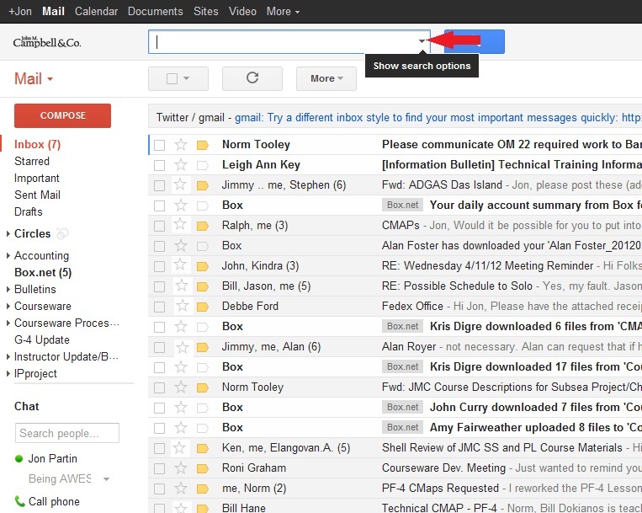Select the Ralph, me conversation checkbox
Viewport: 642px width, 513px height.
(159, 226)
